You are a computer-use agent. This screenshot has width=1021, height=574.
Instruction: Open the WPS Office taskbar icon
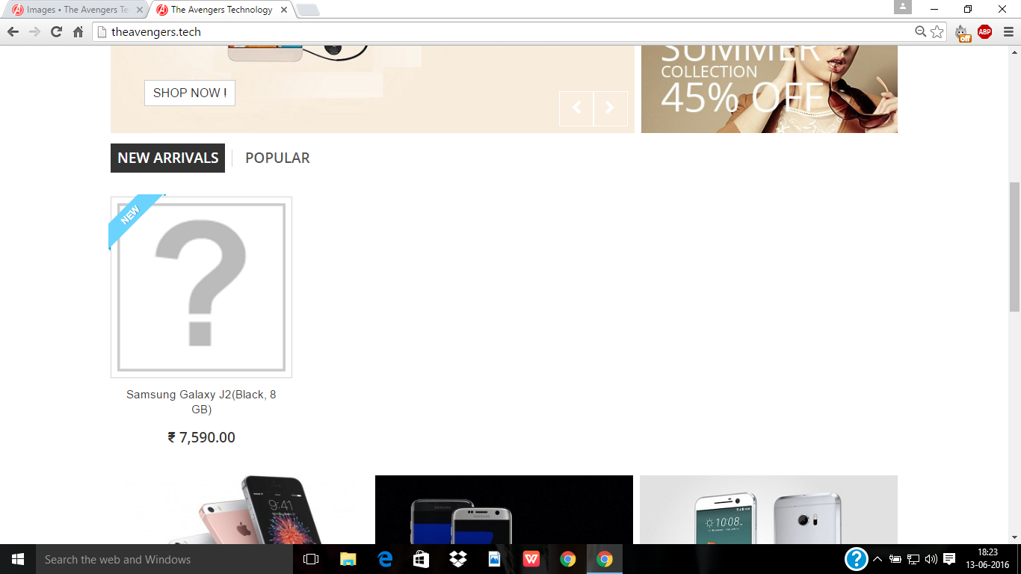coord(531,559)
